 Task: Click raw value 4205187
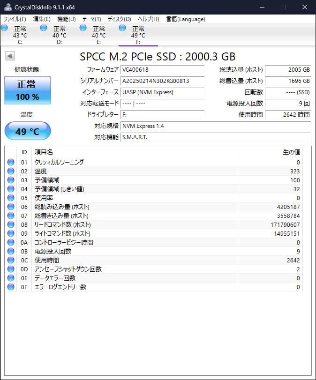288,207
